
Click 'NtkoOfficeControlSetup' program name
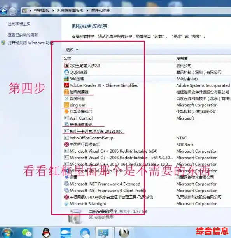pyautogui.click(x=91, y=138)
